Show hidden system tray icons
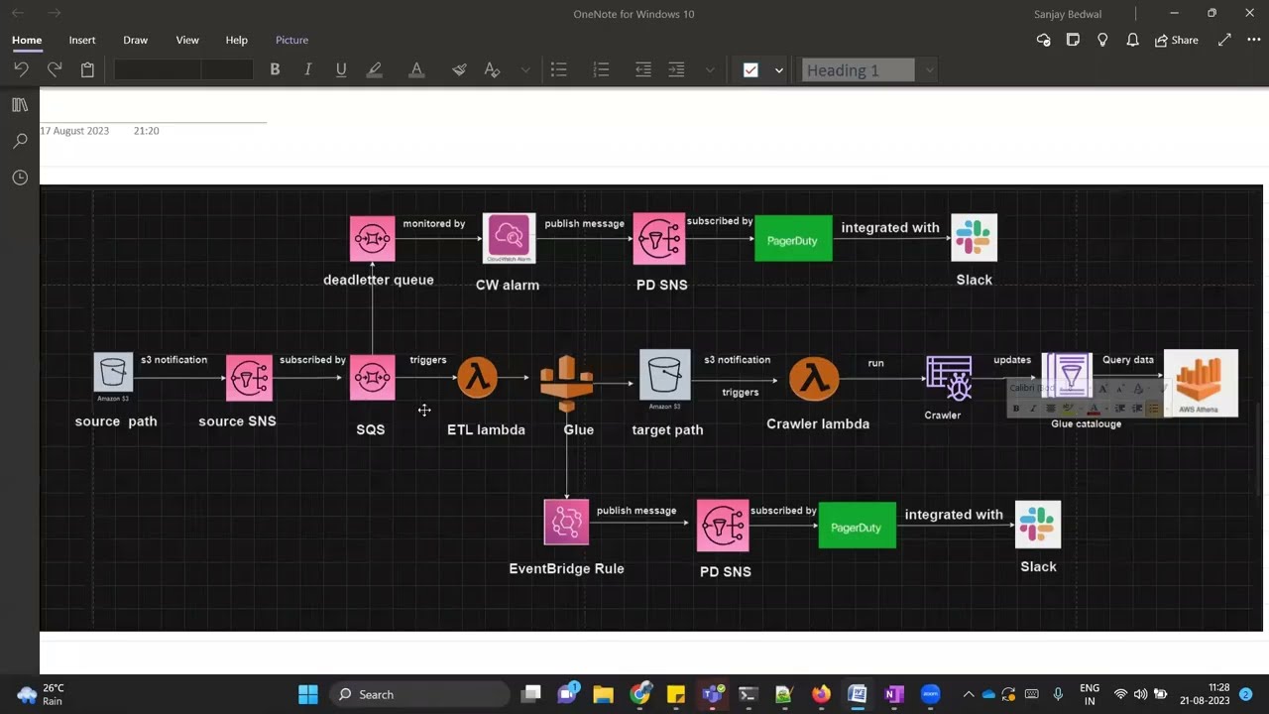 (x=969, y=694)
